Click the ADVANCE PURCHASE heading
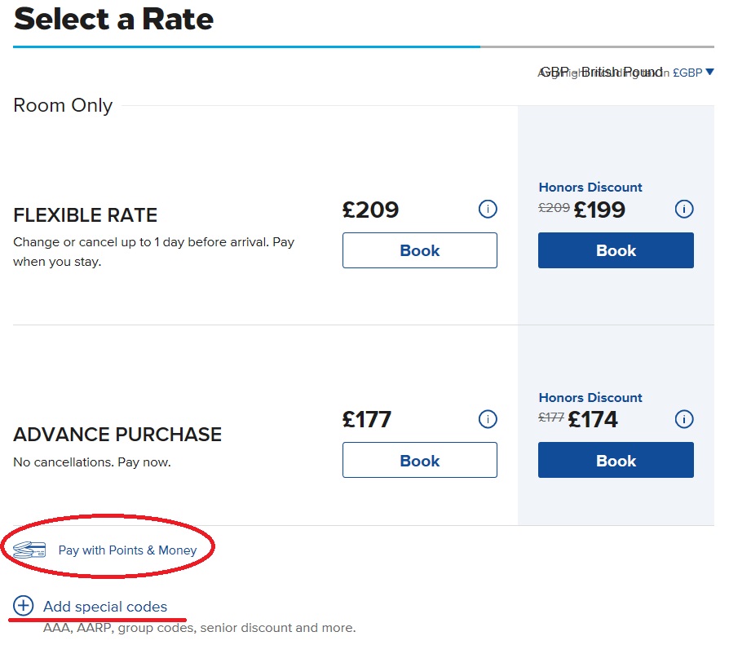The image size is (729, 645). [x=117, y=435]
